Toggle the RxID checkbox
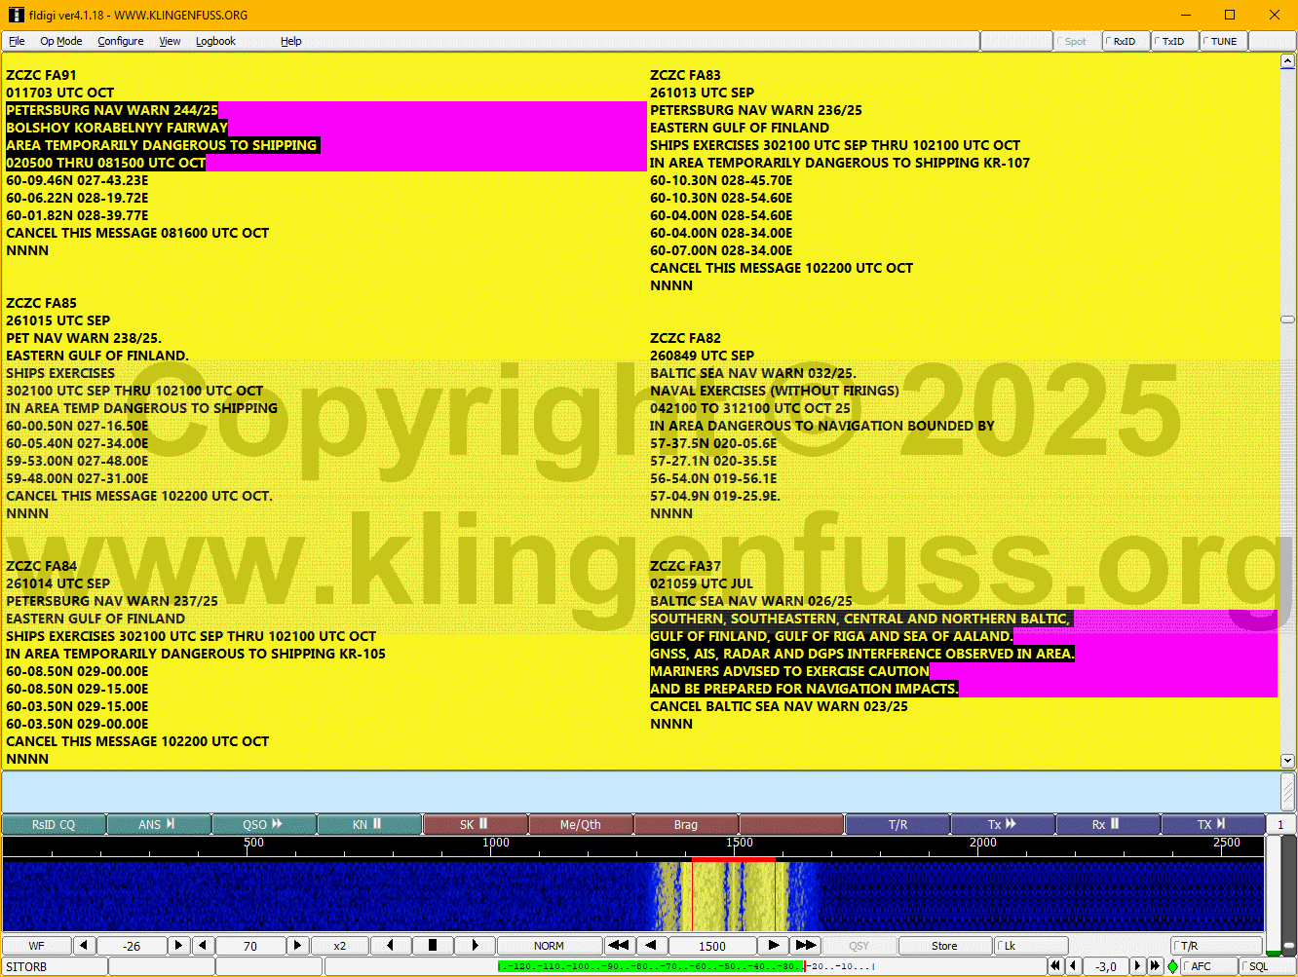Image resolution: width=1298 pixels, height=977 pixels. coord(1126,41)
